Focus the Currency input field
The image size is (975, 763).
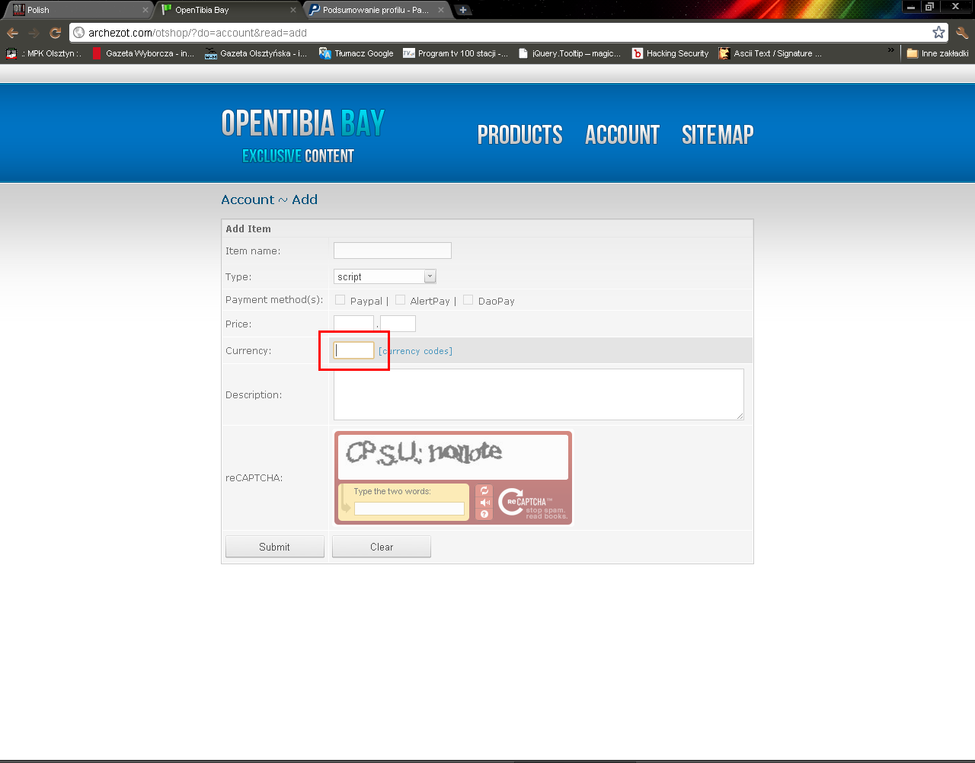pyautogui.click(x=354, y=350)
